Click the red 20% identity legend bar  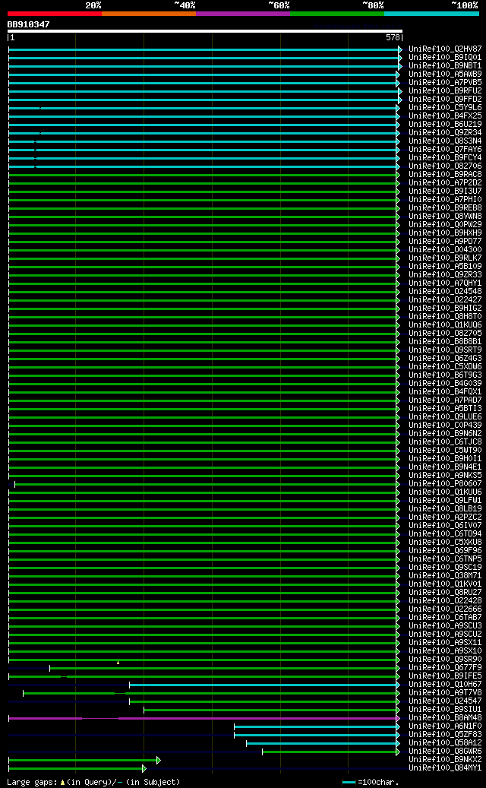pyautogui.click(x=54, y=14)
